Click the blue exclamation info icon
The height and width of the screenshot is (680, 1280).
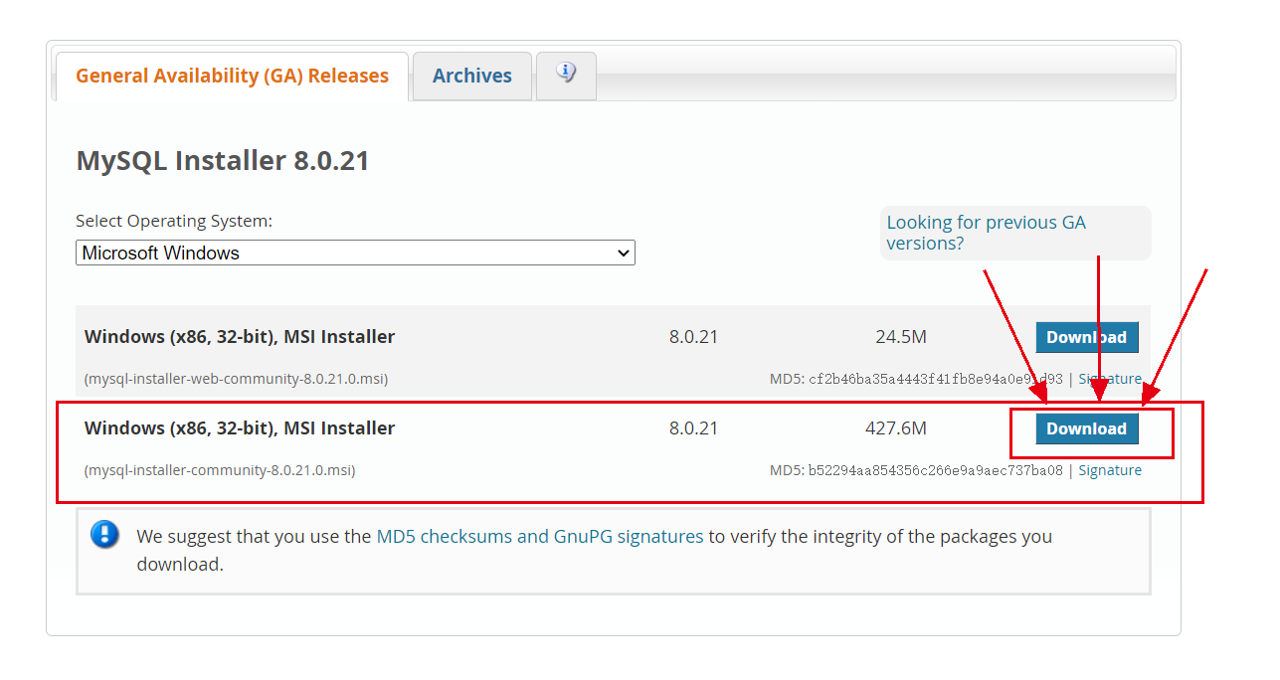[x=104, y=535]
